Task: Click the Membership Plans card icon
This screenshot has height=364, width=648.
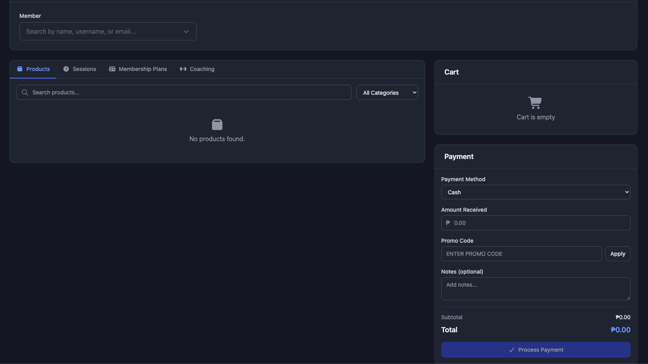Action: click(x=112, y=69)
